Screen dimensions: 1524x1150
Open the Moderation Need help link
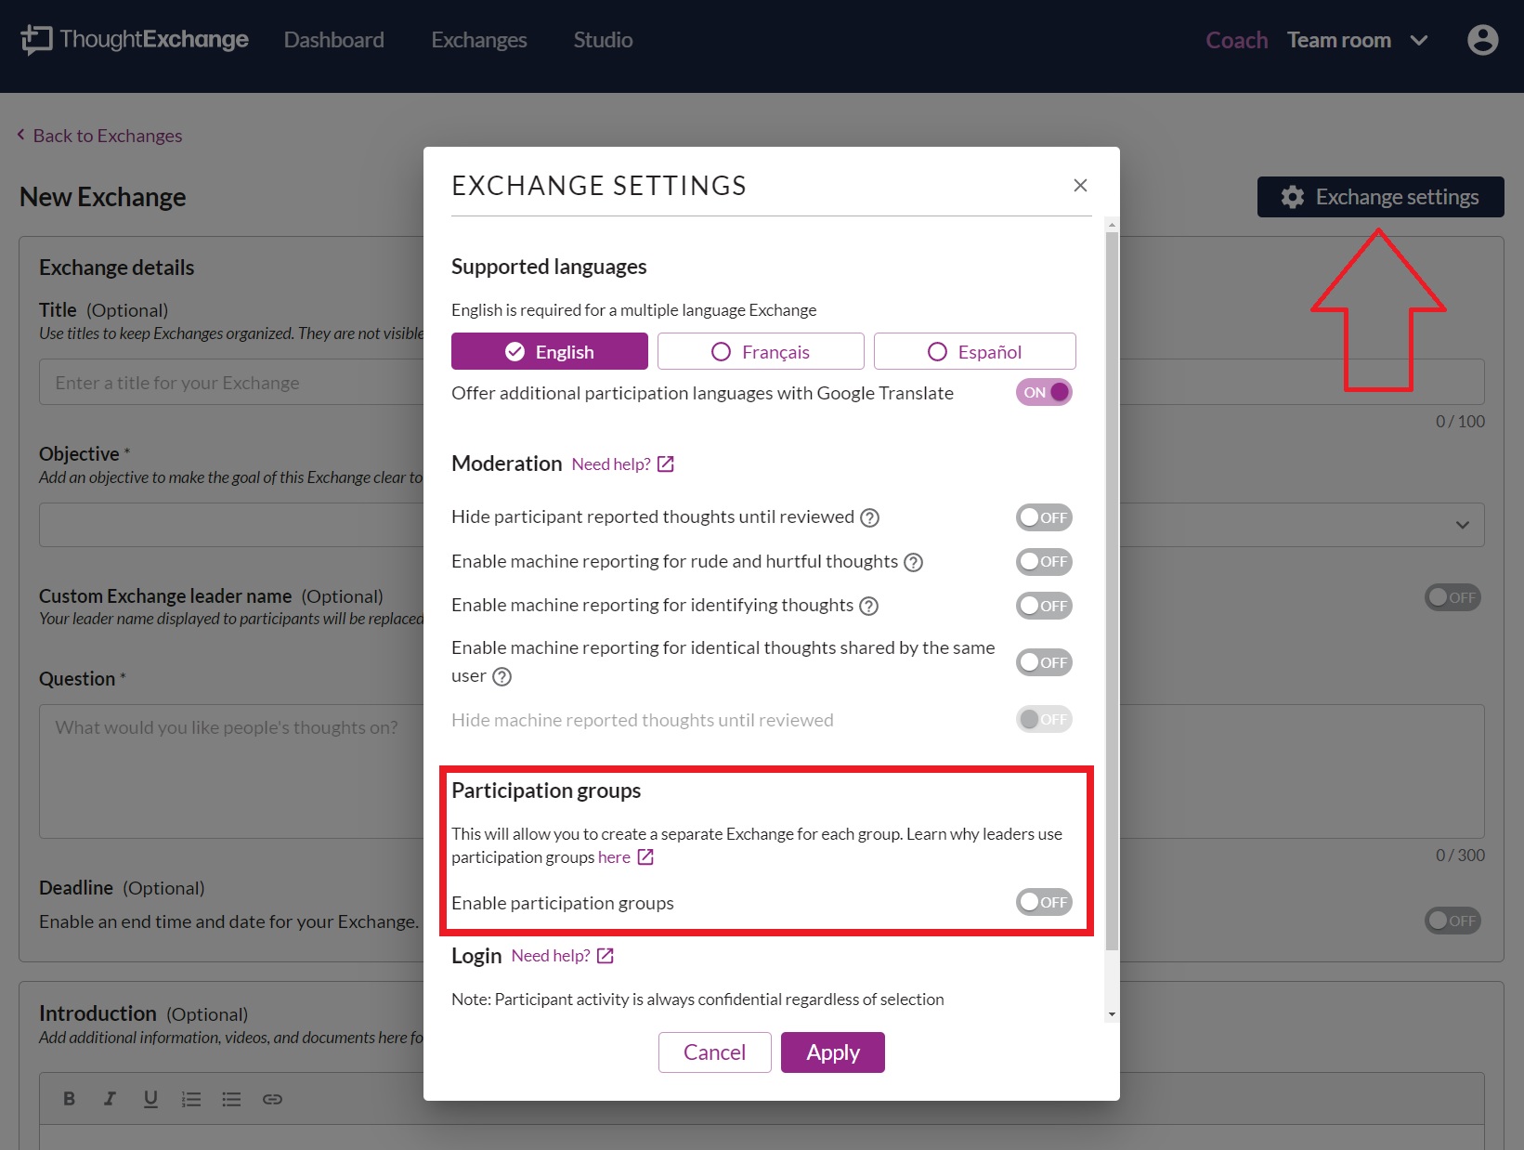point(623,464)
